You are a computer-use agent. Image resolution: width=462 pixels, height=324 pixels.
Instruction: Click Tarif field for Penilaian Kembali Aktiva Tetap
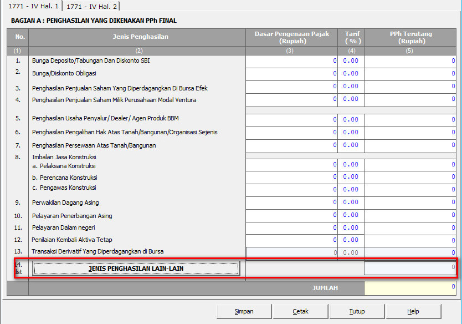tap(351, 241)
